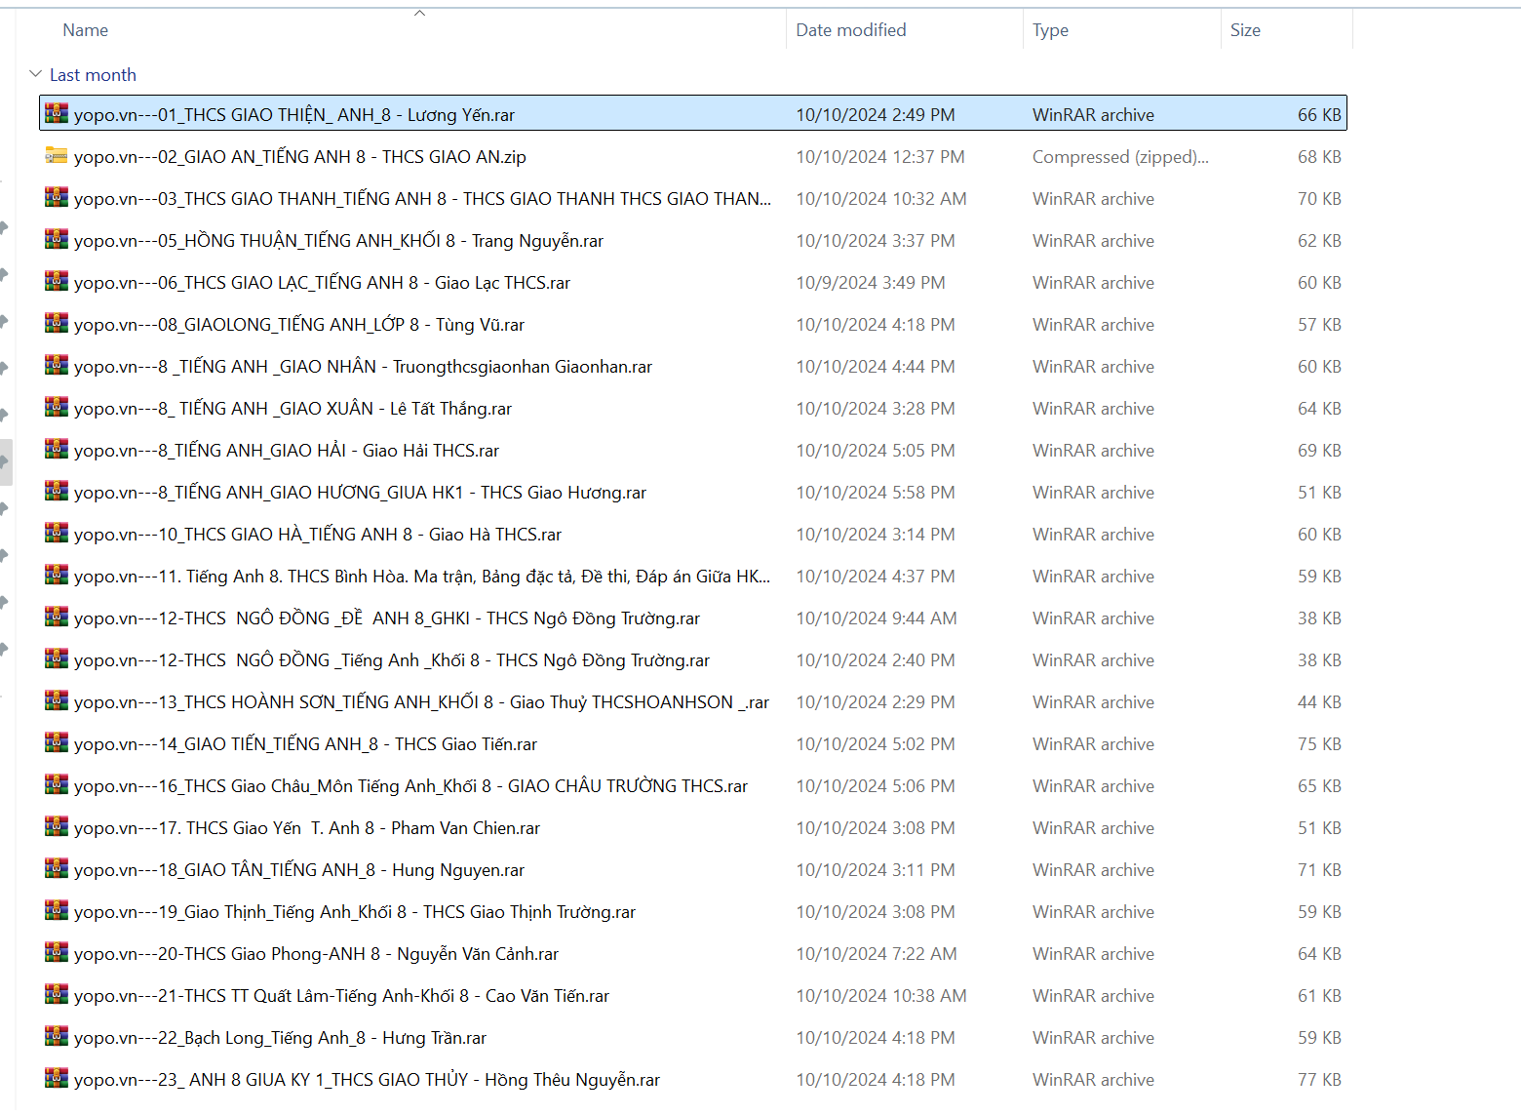This screenshot has height=1116, width=1521.
Task: Select file name 13_THCS HOÀNH SƠN - Giao Thuỷ
Action: click(422, 702)
